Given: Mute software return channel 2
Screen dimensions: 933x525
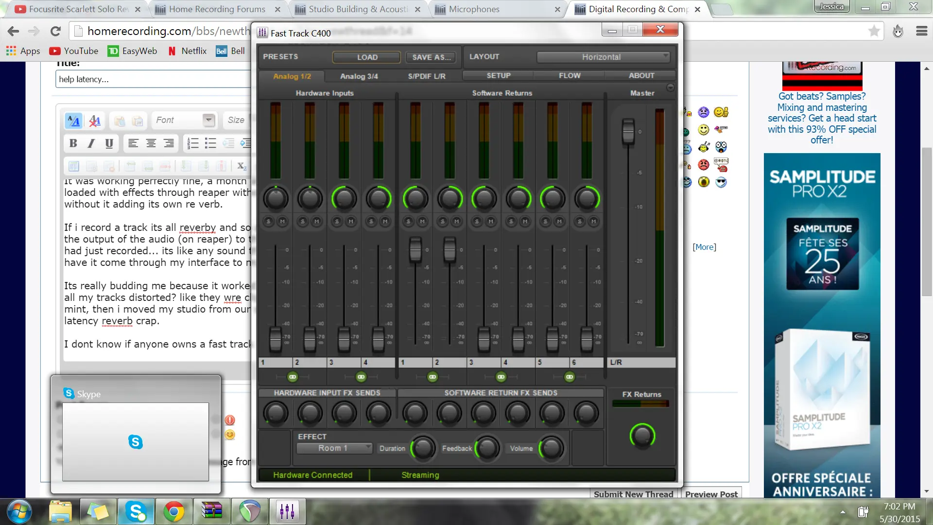Looking at the screenshot, I should (x=456, y=222).
